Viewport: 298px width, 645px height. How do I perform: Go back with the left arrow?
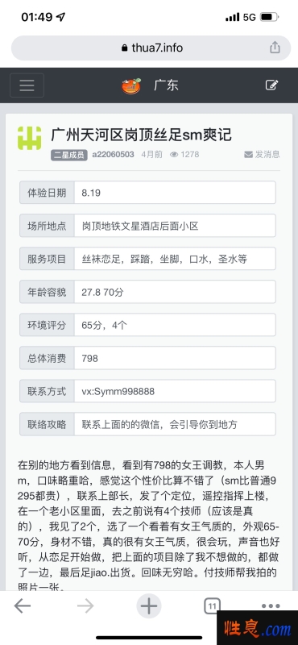point(23,606)
